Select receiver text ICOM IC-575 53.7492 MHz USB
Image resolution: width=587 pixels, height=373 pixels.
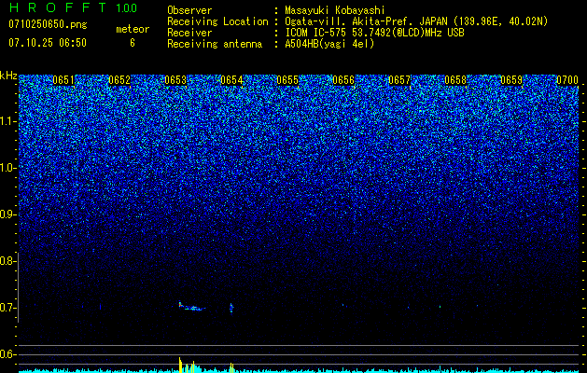[x=374, y=33]
